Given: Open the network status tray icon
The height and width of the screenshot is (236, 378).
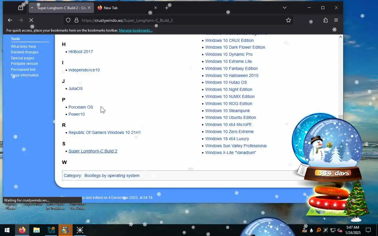Looking at the screenshot, I should [x=333, y=230].
